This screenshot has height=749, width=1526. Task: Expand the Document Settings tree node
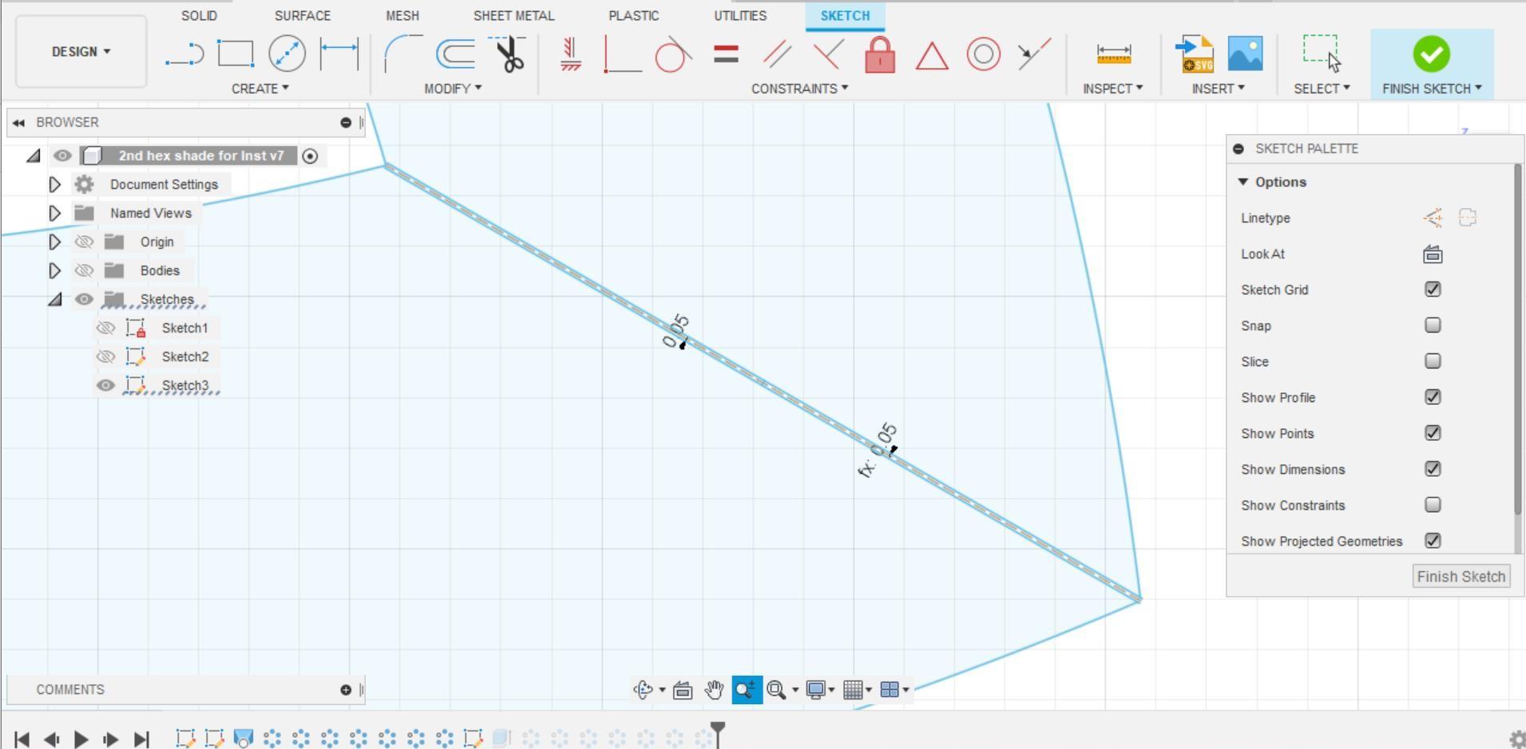coord(54,184)
